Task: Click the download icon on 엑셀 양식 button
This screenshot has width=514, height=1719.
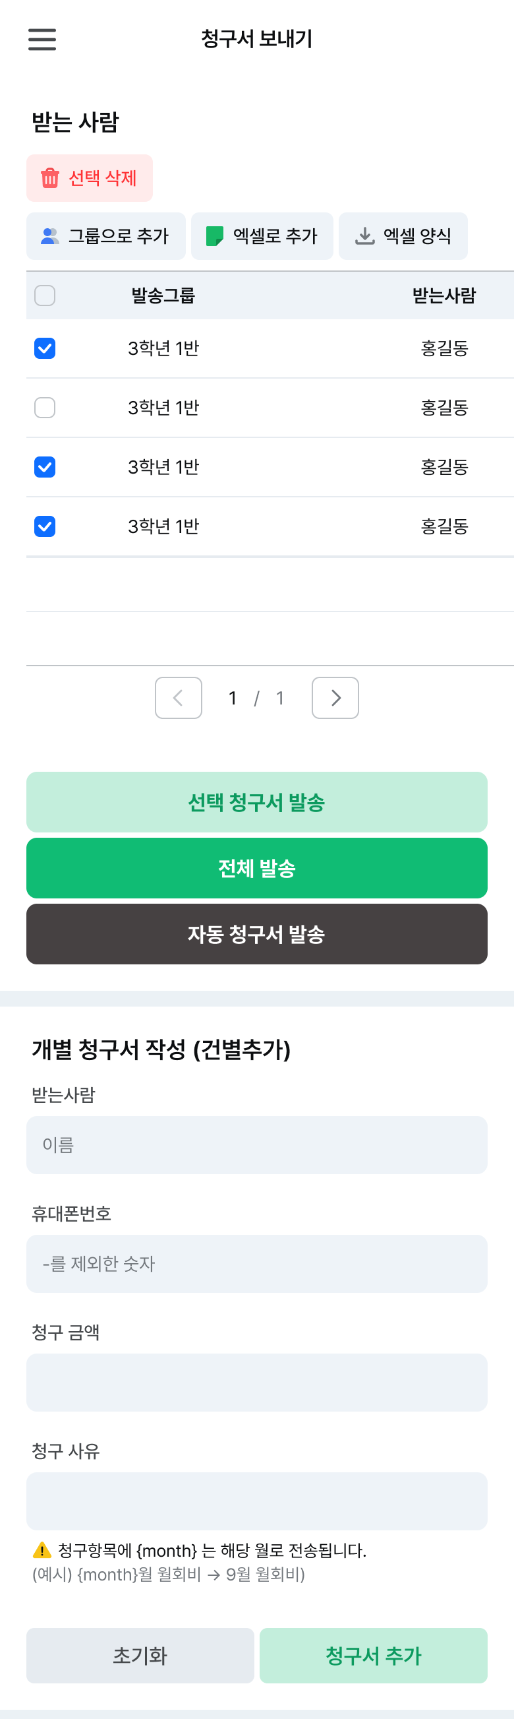Action: pos(364,235)
